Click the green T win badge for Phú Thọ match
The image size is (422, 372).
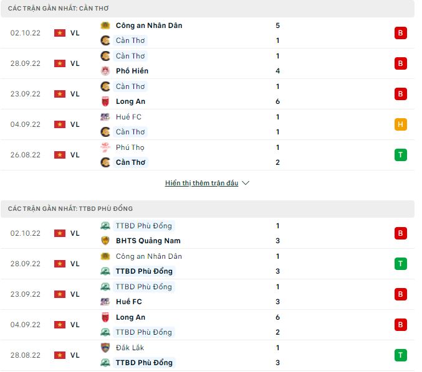click(400, 155)
